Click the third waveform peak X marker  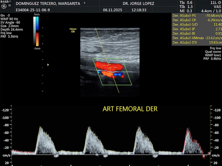(x=139, y=128)
